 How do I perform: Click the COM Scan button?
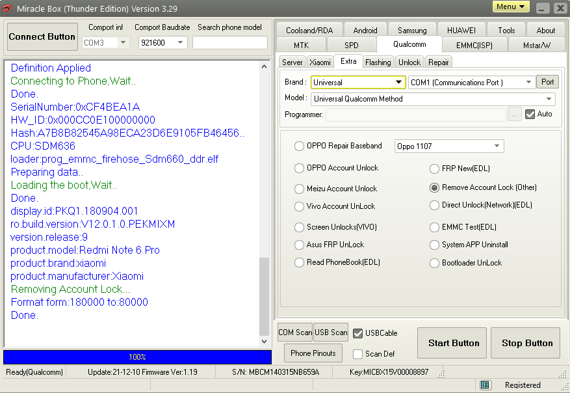point(295,332)
